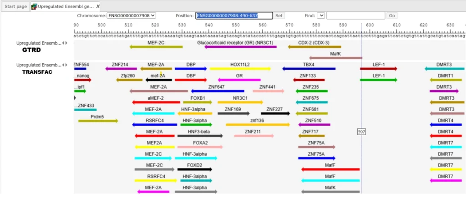Click the left arrow beside the TRANSFAC track

click(64, 65)
